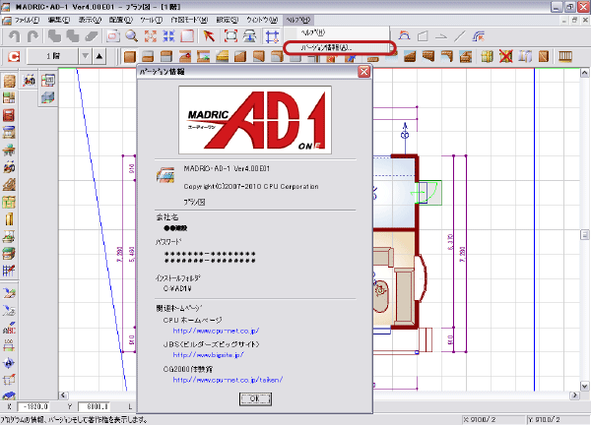The height and width of the screenshot is (425, 591).
Task: Click the horizontal scrollbar right arrow
Action: [x=574, y=395]
